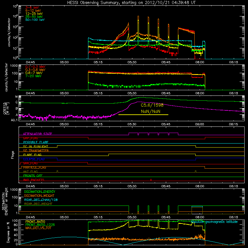The image size is (248, 248).
Task: Click the ATTENUATOR_STATE flag label
Action: (38, 134)
